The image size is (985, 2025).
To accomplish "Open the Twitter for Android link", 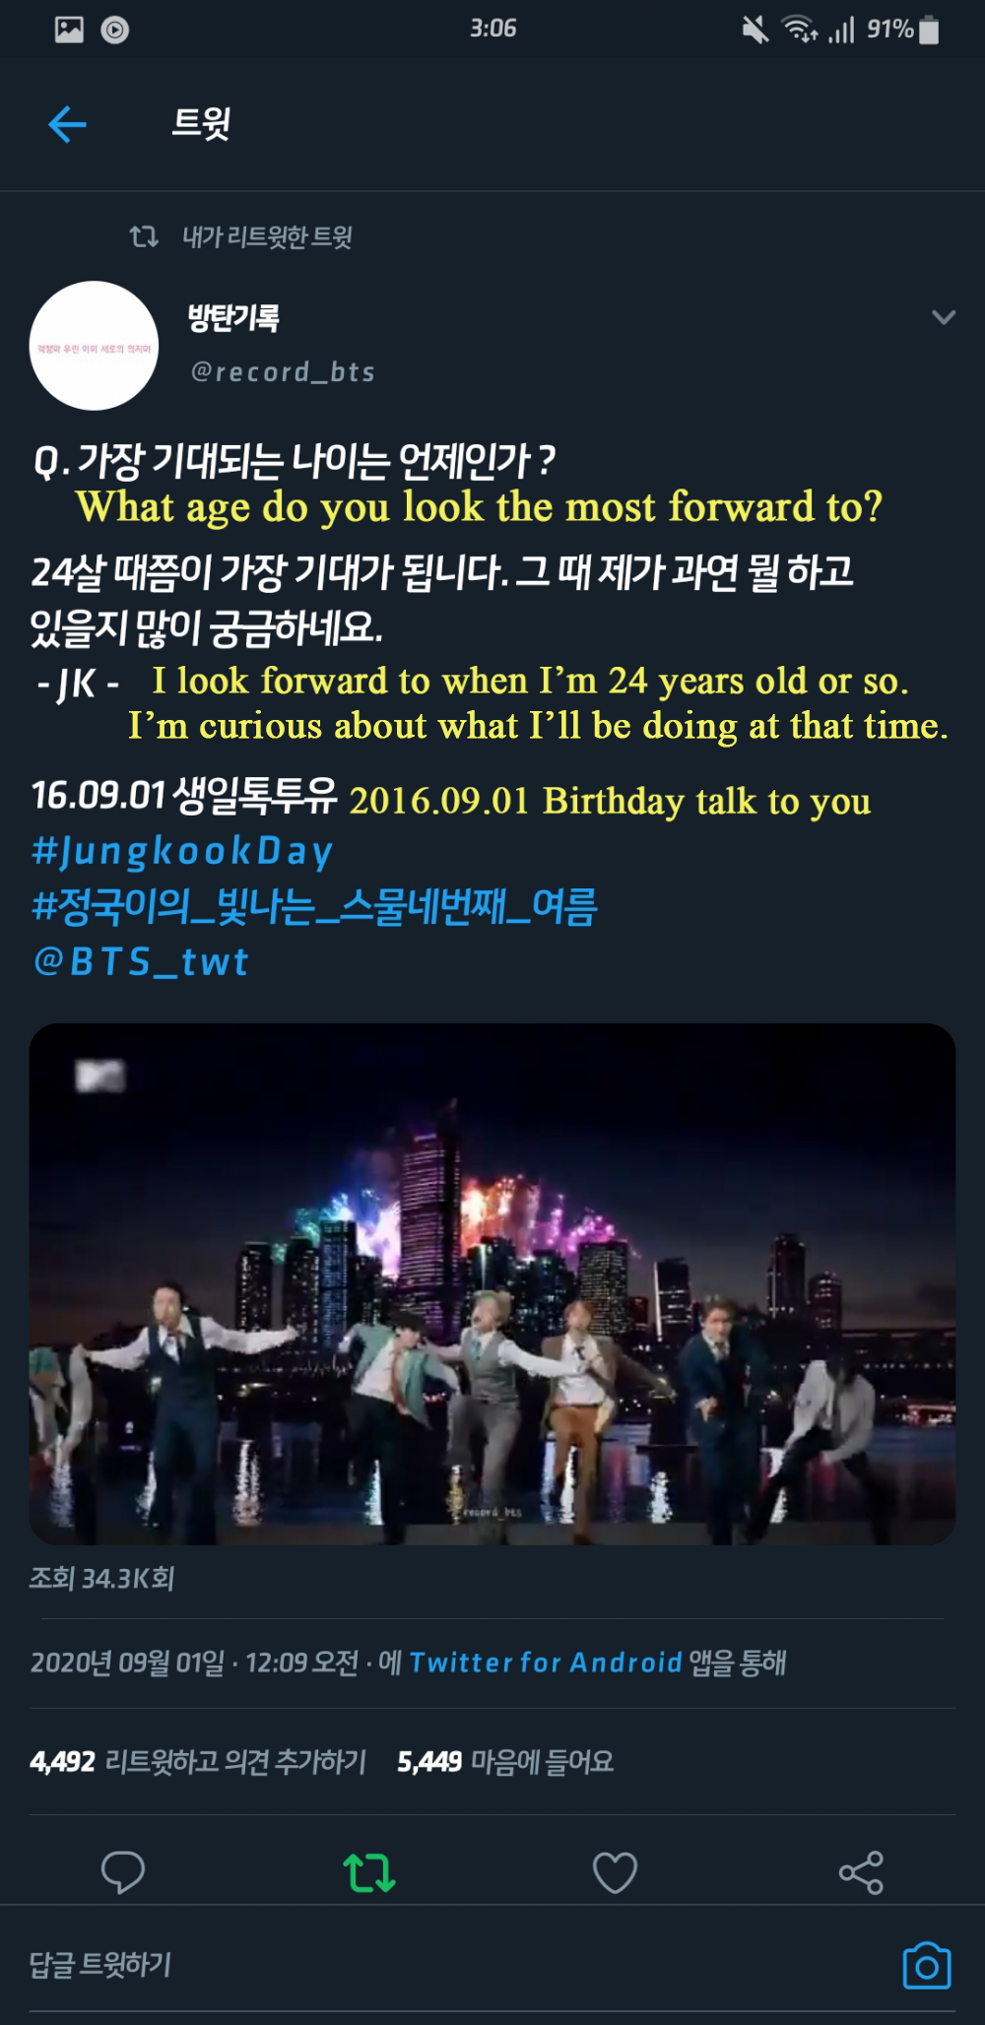I will (546, 1663).
